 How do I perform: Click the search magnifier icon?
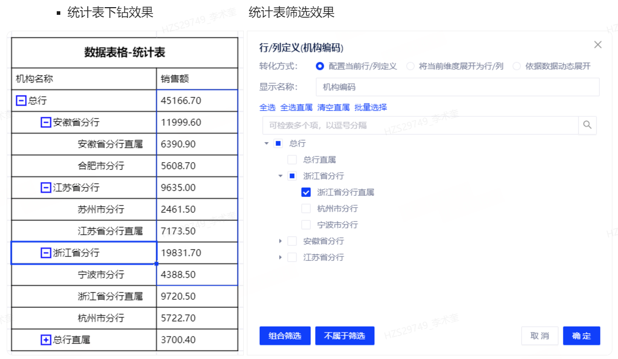tap(587, 125)
